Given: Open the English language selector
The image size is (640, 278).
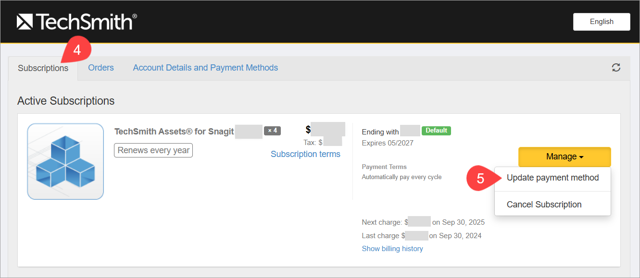Looking at the screenshot, I should click(x=602, y=22).
